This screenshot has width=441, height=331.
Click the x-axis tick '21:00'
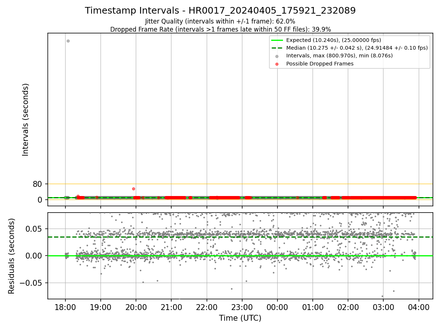[x=171, y=307]
